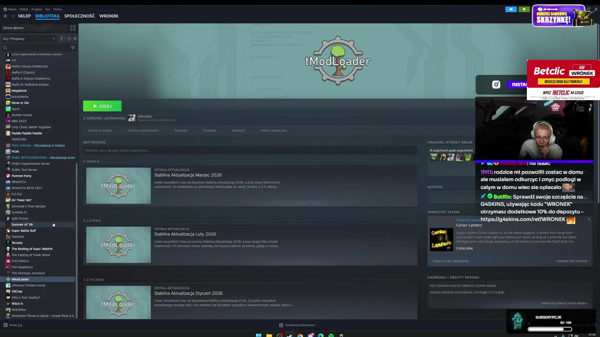Image resolution: width=600 pixels, height=337 pixels.
Task: Open Pomoc techniczna link
Action: [273, 130]
